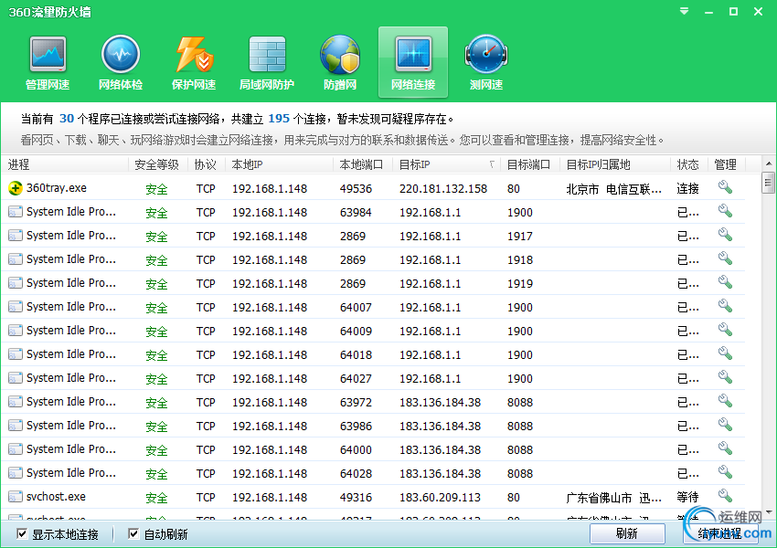Click wrench icon for target port 1917 row
777x548 pixels.
point(725,235)
